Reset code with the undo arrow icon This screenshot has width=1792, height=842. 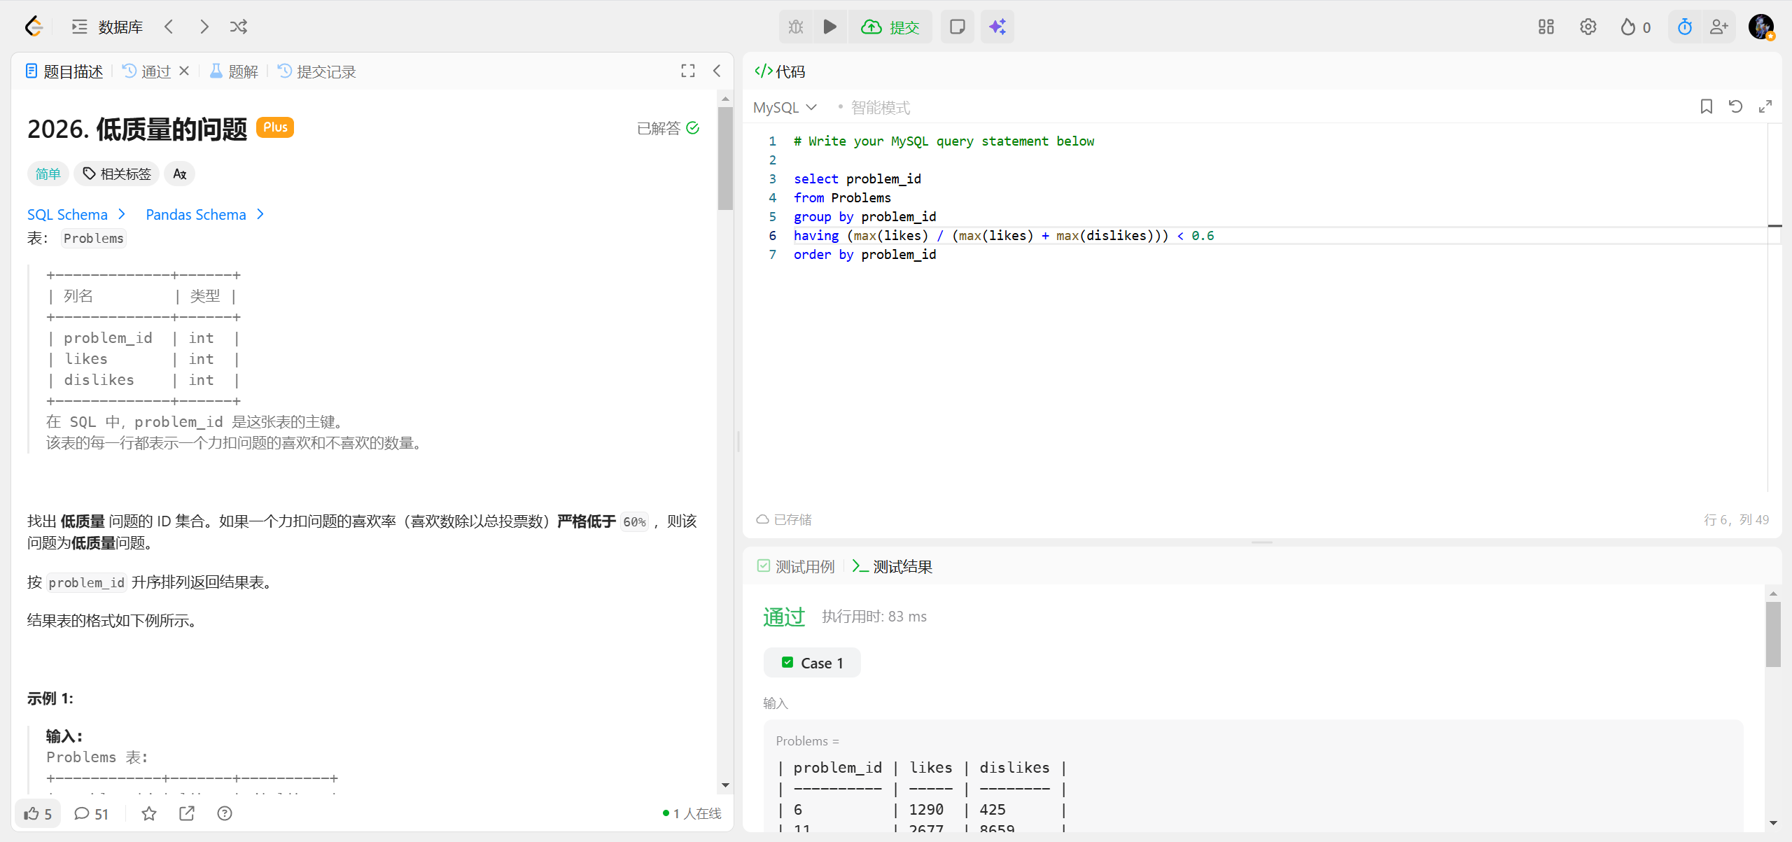1735,106
